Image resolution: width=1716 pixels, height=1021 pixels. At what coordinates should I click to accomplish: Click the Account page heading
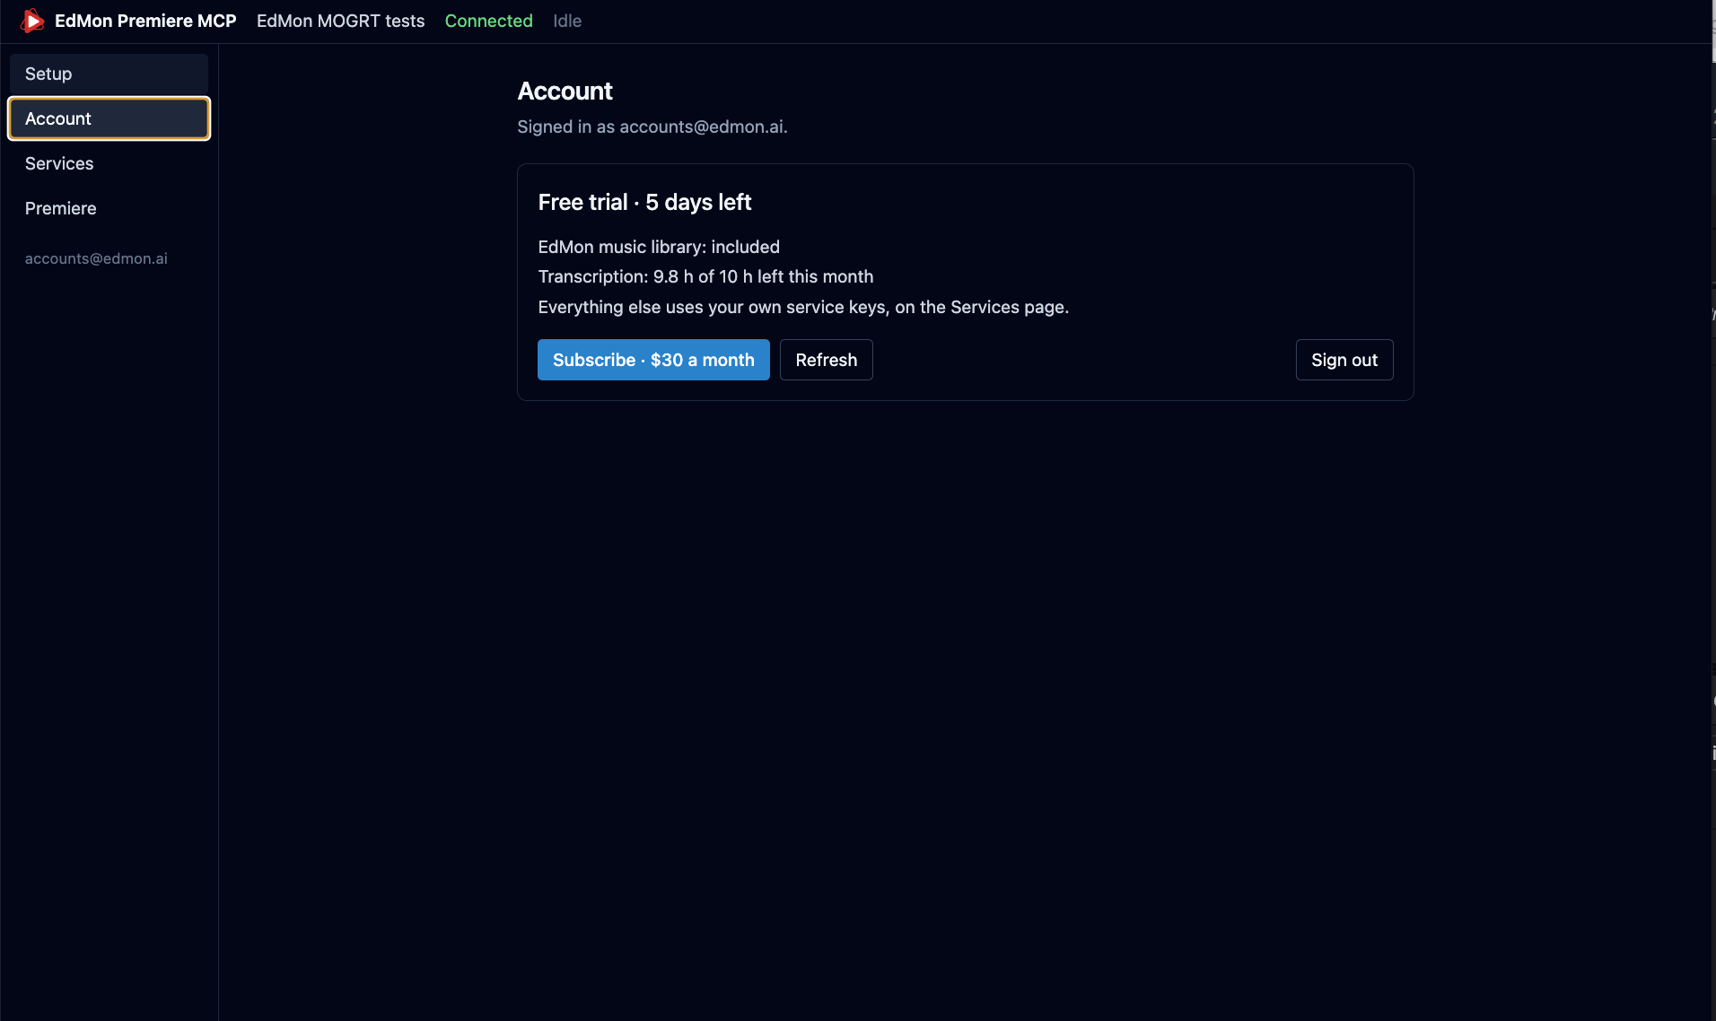(565, 91)
